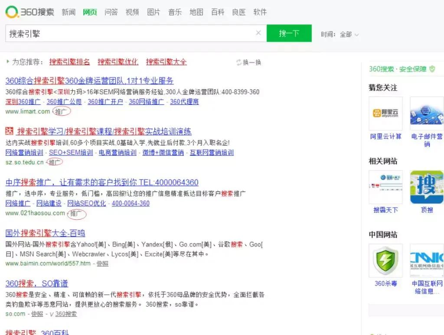The image size is (444, 335).
Task: Click the red 达 icon beside the training result
Action: pos(10,131)
